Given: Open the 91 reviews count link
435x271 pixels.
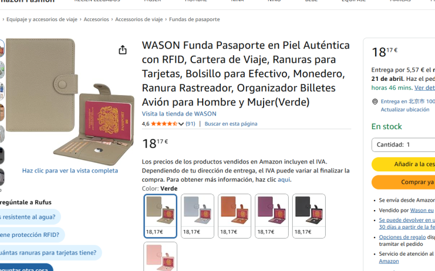Looking at the screenshot, I should point(190,124).
